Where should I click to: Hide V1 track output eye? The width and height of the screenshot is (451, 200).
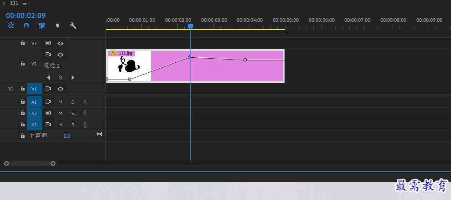(x=60, y=89)
